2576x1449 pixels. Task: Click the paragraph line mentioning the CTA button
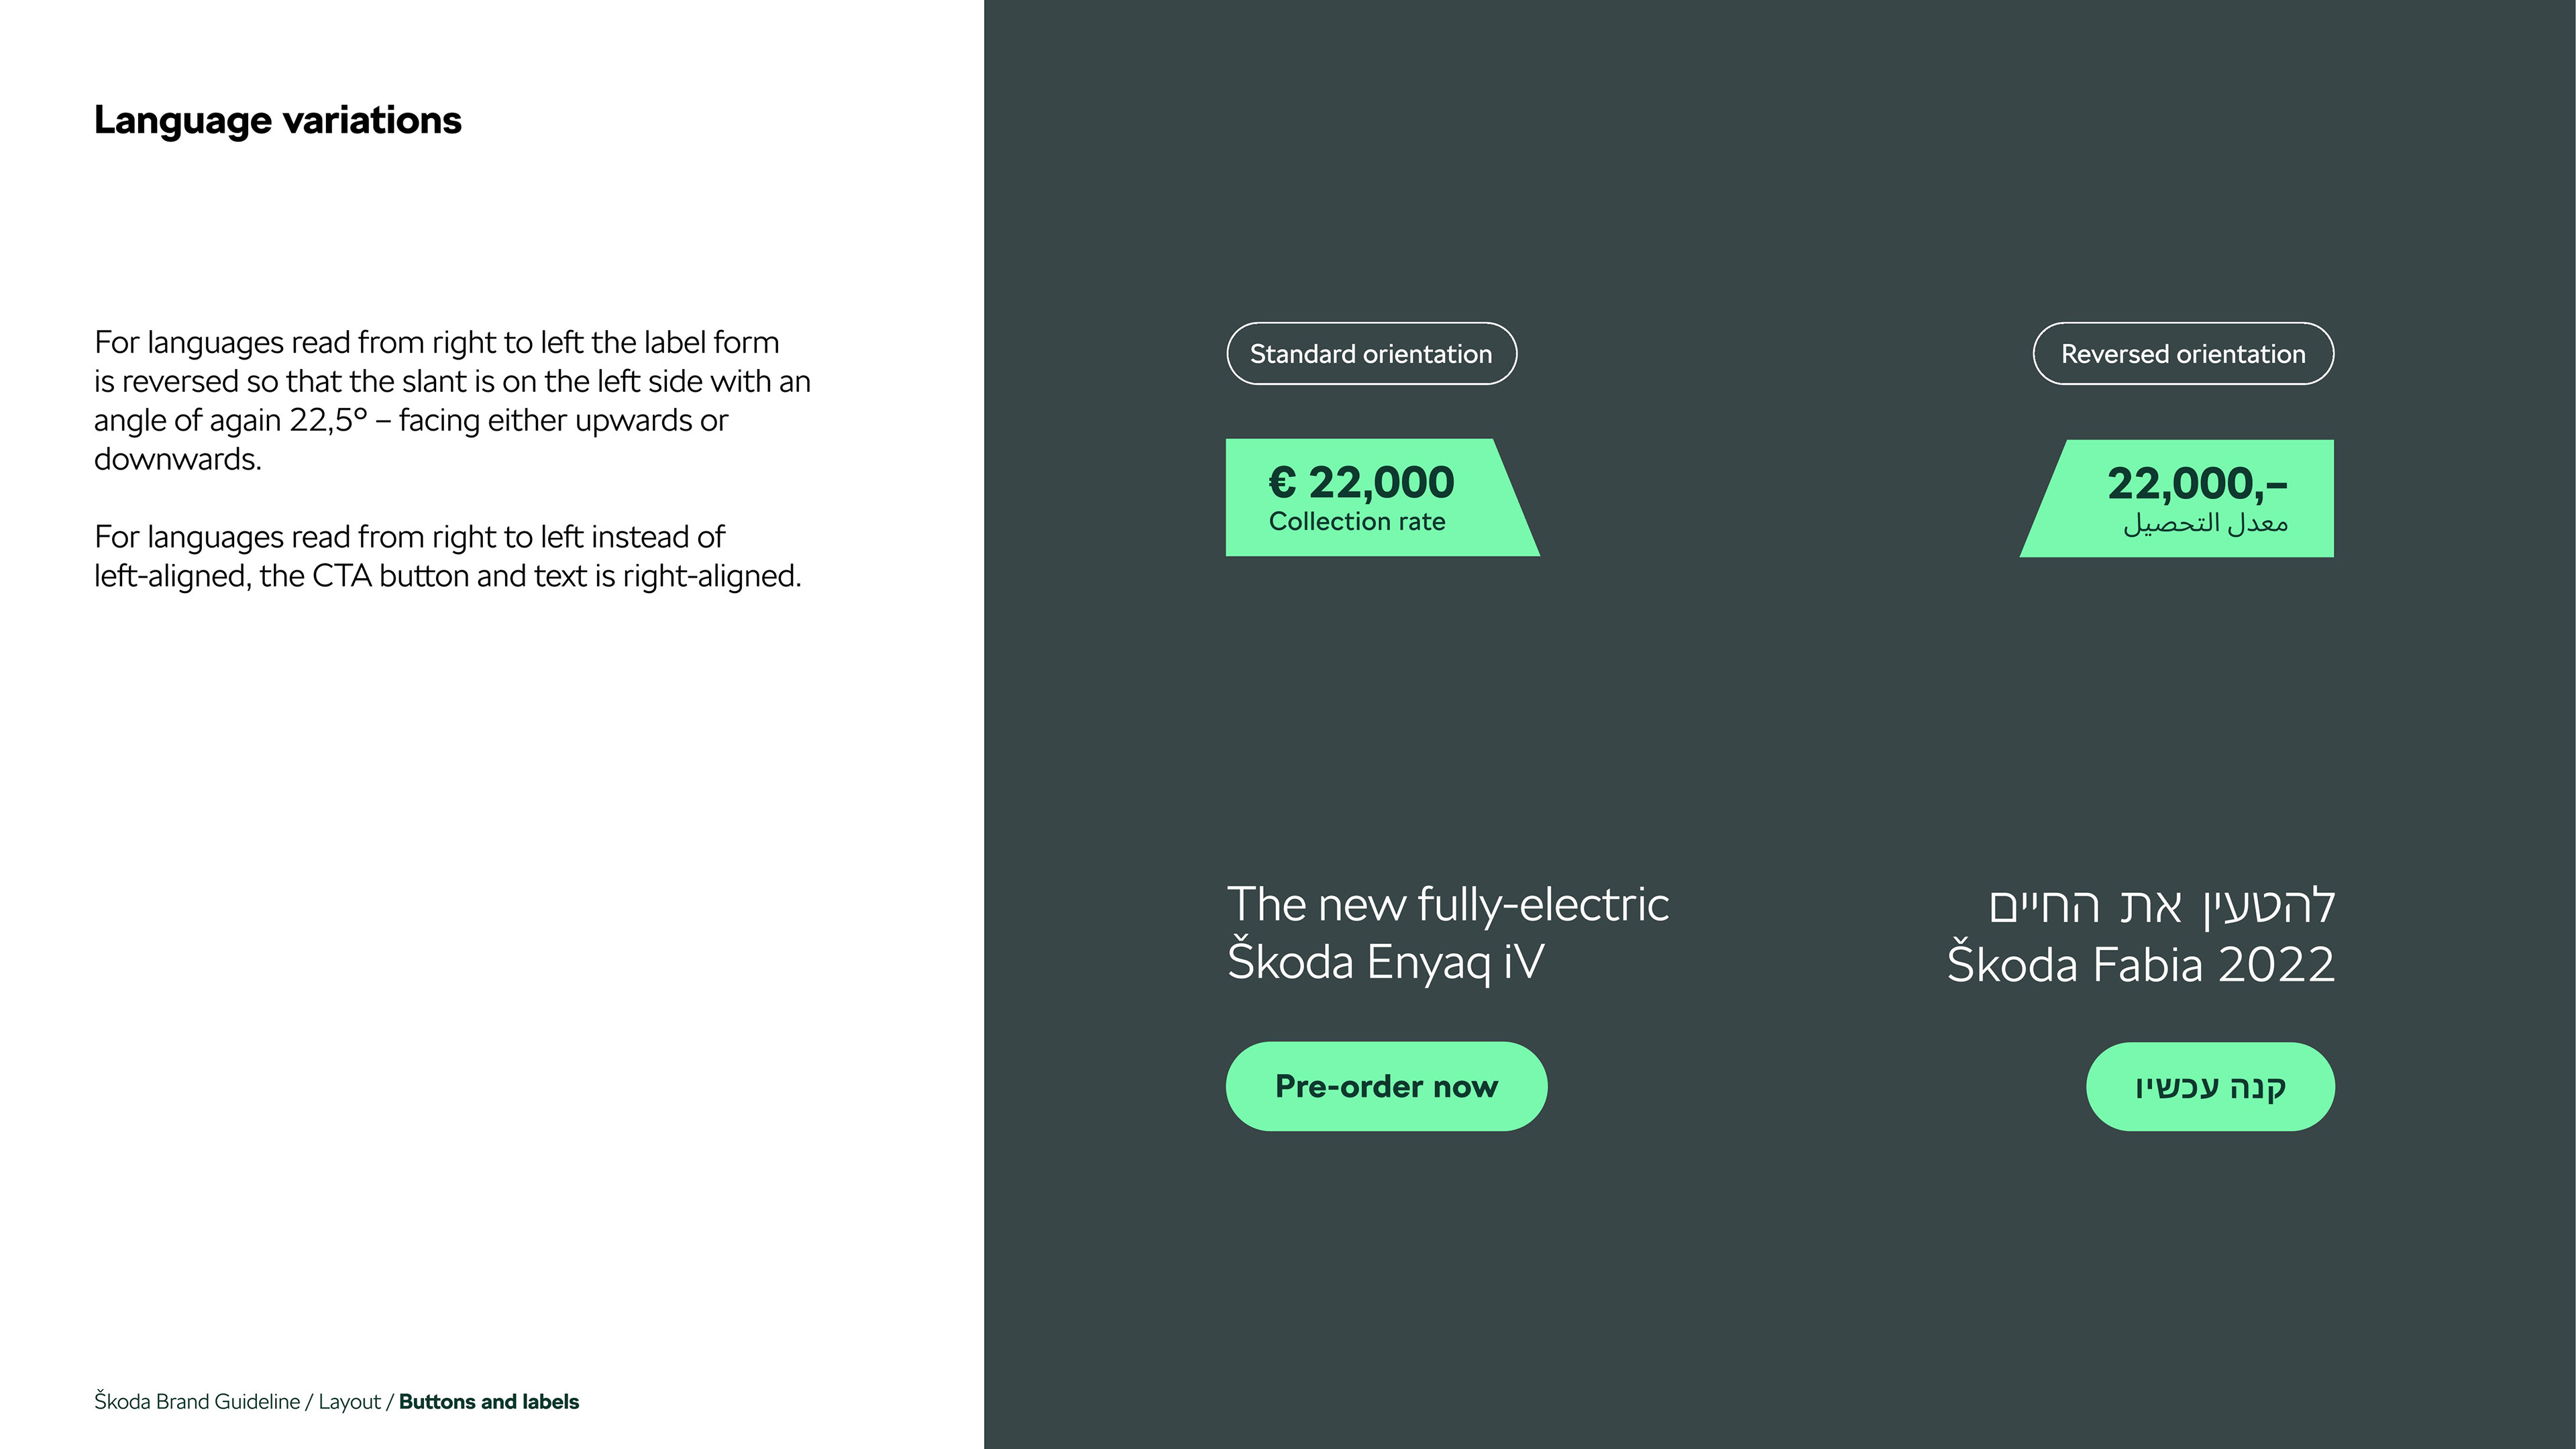pos(448,576)
